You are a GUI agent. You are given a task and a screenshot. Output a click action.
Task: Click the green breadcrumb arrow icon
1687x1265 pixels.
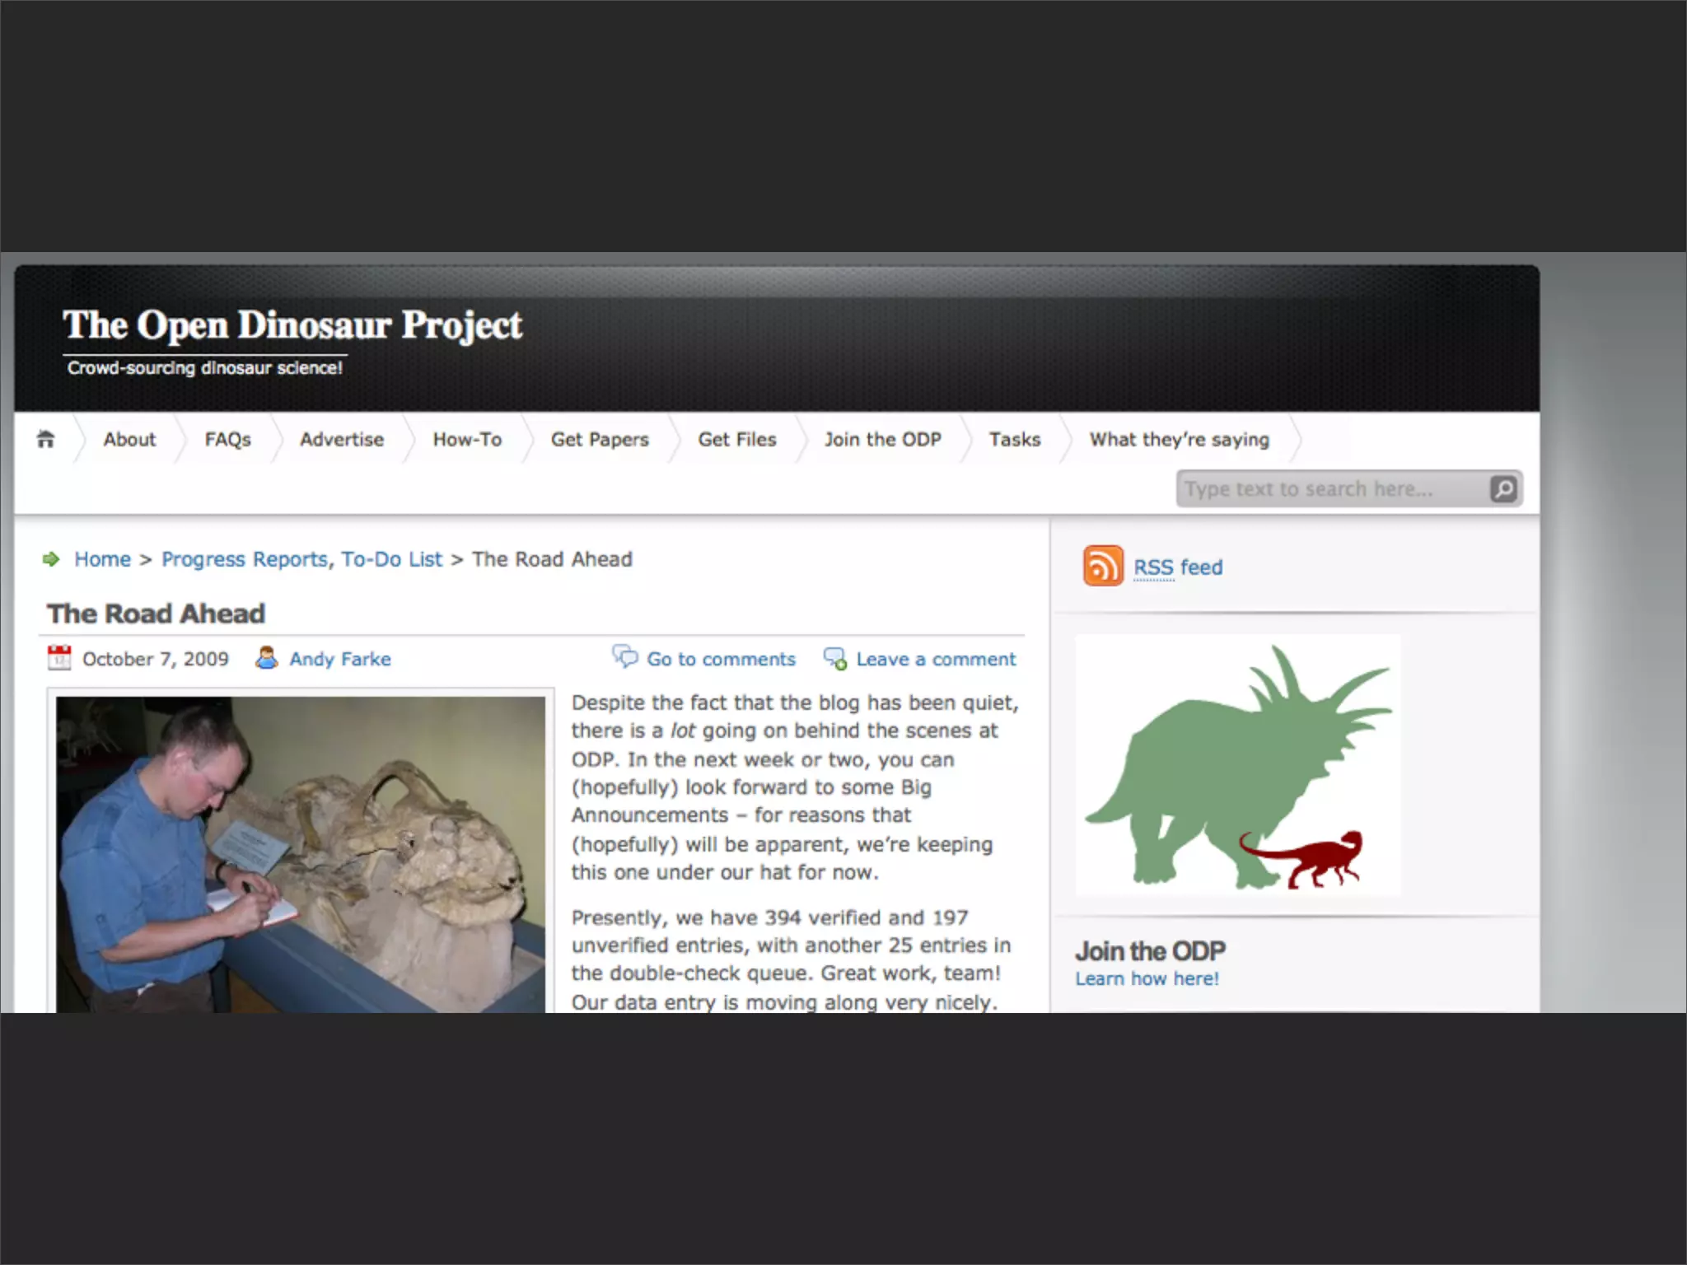51,559
